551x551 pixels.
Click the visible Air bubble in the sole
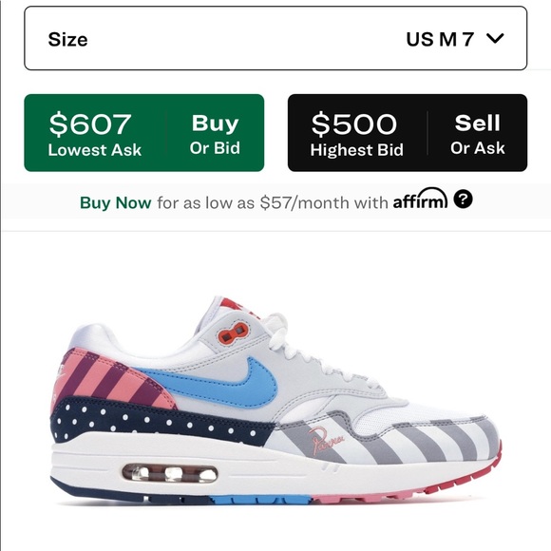170,473
